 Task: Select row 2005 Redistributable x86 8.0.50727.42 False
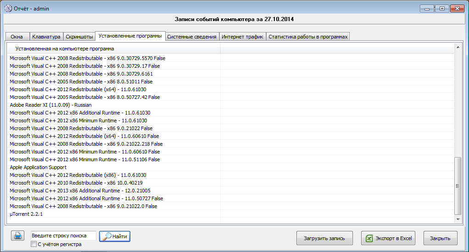tap(230, 97)
